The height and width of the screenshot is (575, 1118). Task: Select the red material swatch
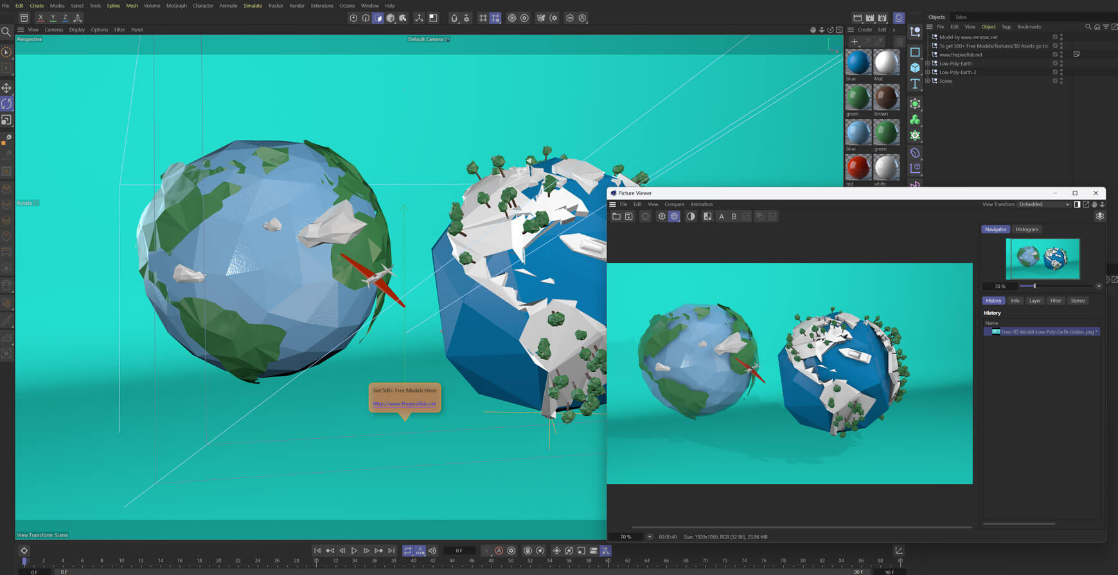[x=858, y=168]
